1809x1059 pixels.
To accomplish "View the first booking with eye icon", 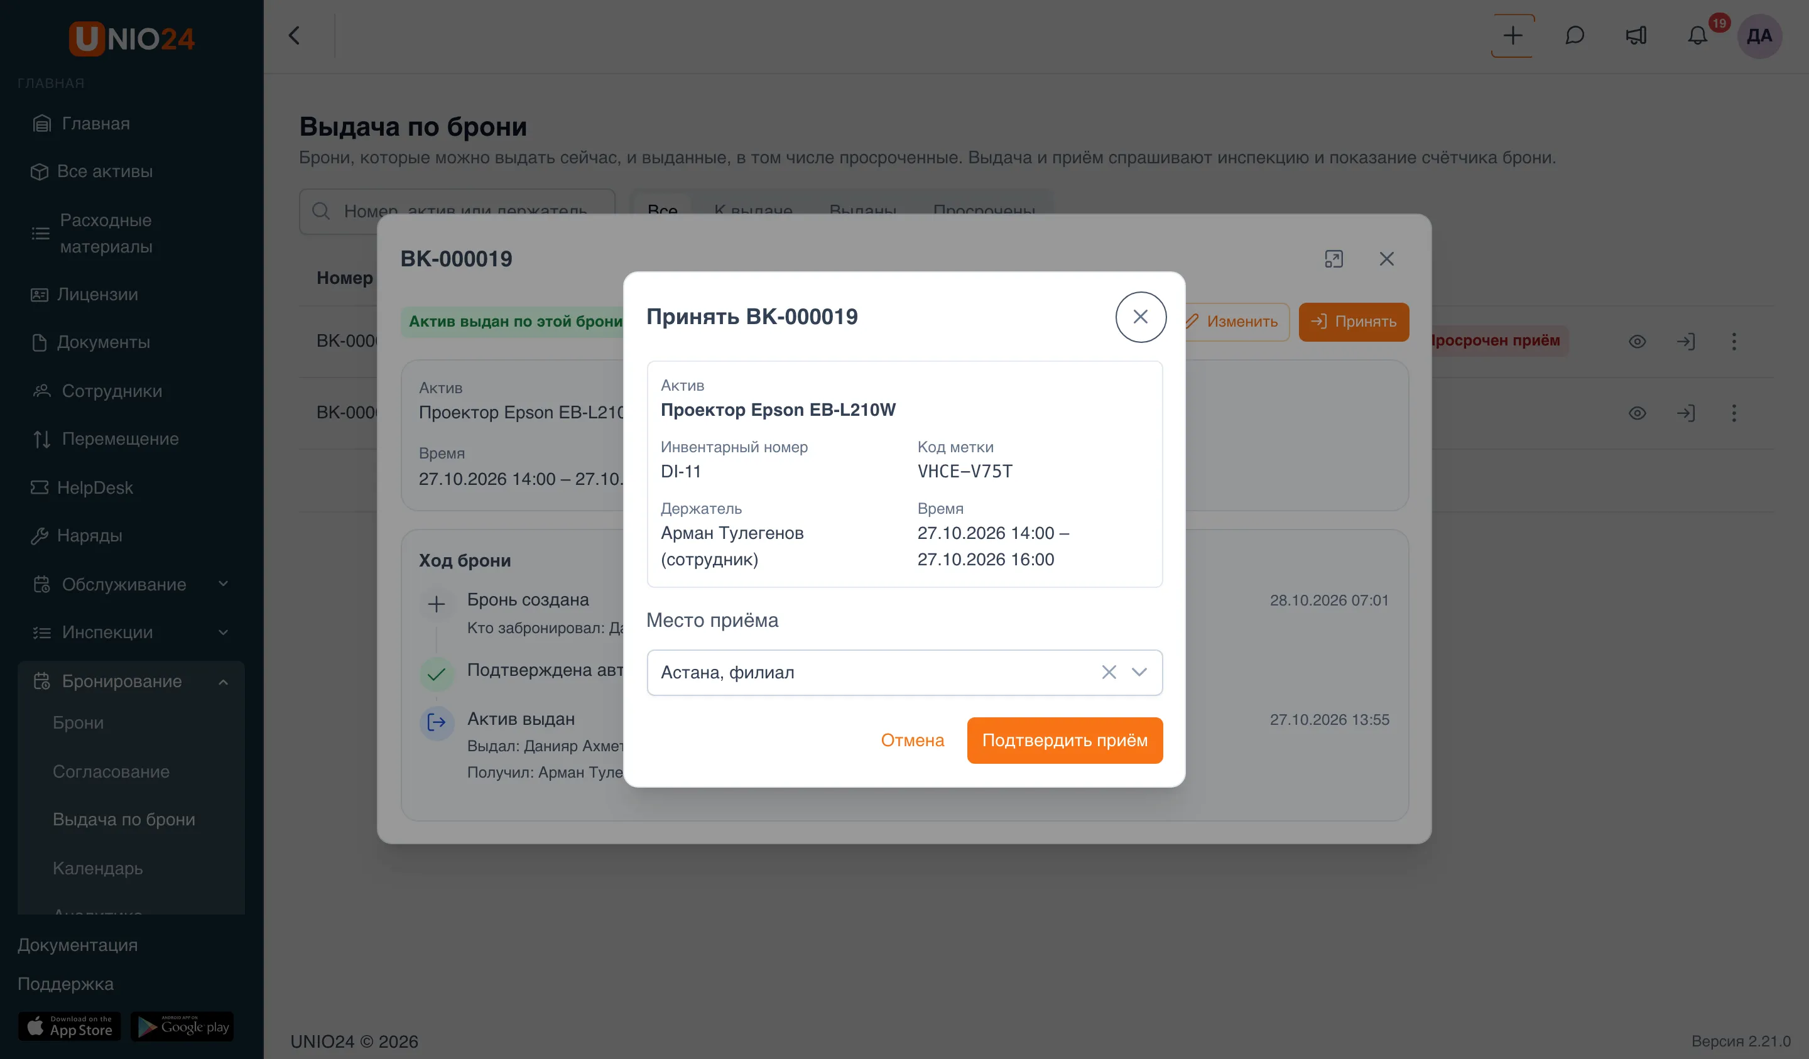I will pyautogui.click(x=1637, y=341).
